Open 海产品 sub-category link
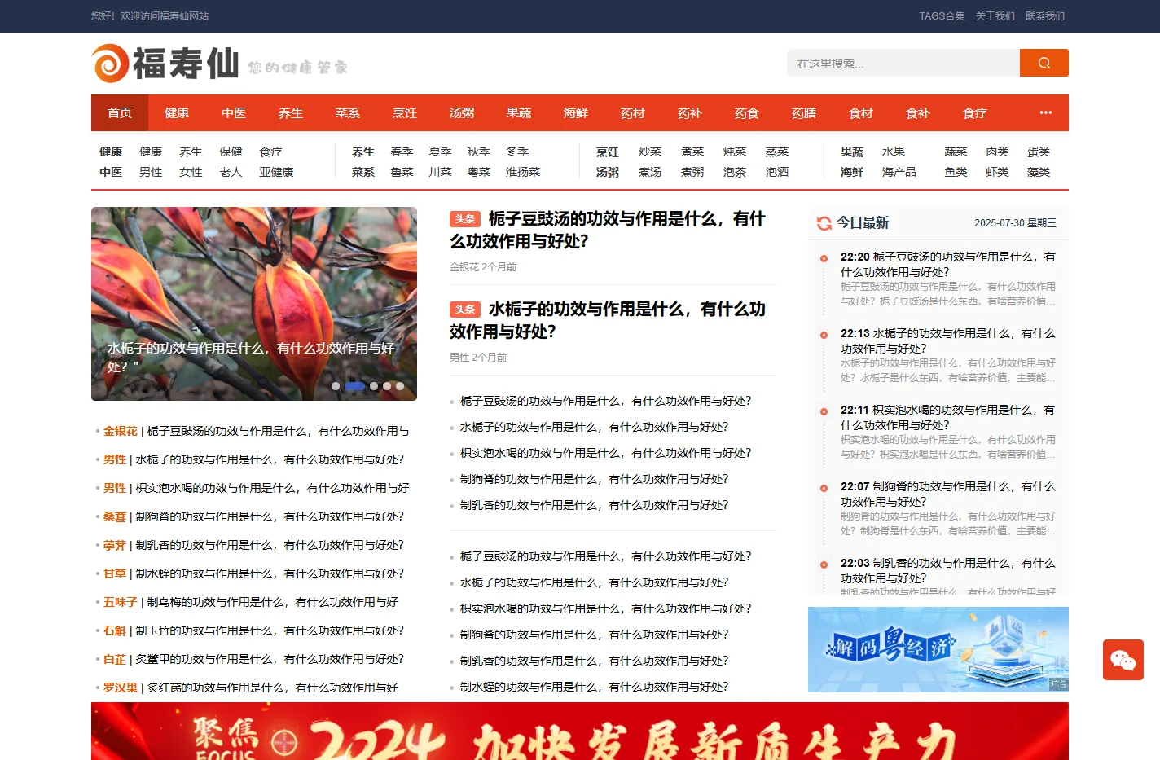This screenshot has width=1160, height=760. pos(899,172)
